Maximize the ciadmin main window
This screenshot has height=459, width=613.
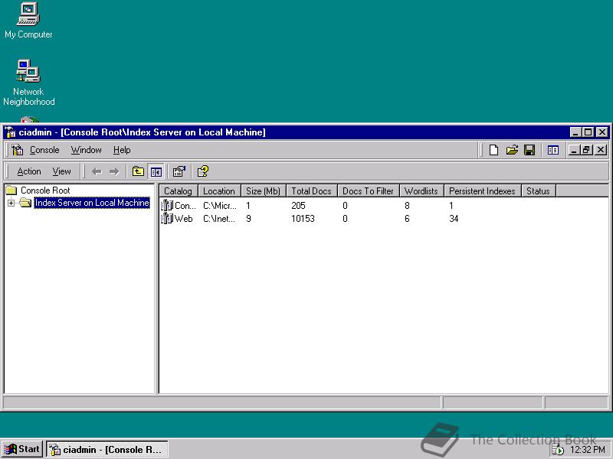point(588,132)
